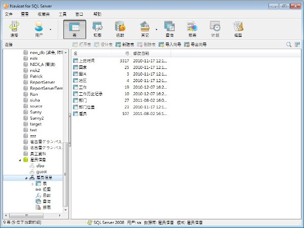Screen dimensions: 304x228
Task: Expand the 表 node in connection tree
Action: pyautogui.click(x=32, y=184)
